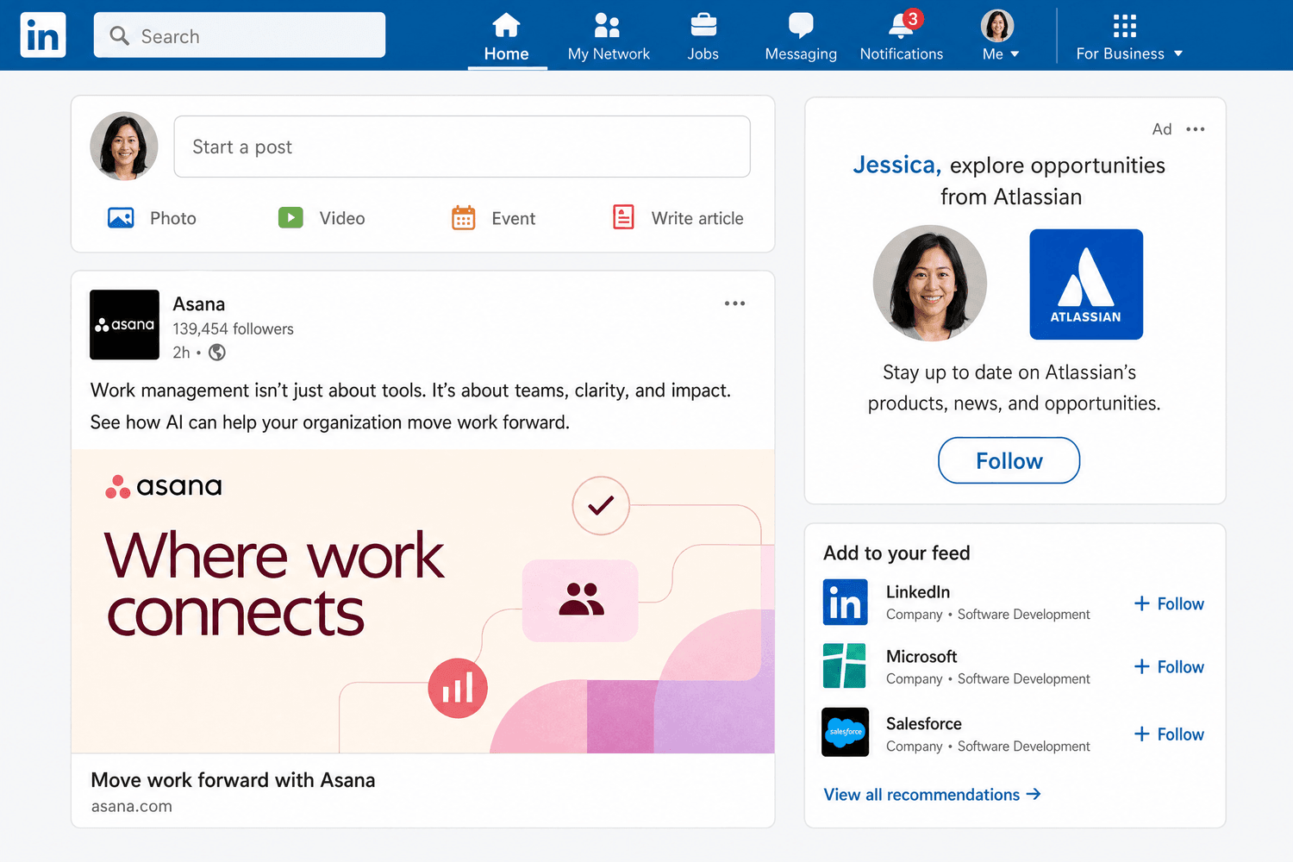Viewport: 1293px width, 862px height.
Task: Click the Microsoft company name
Action: (921, 657)
